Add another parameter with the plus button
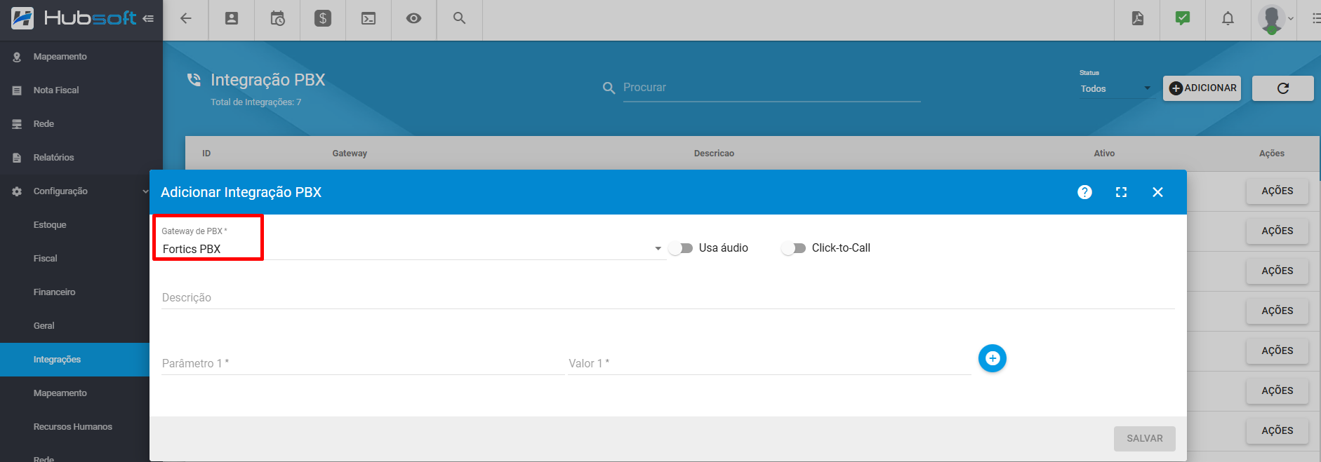 pos(993,358)
